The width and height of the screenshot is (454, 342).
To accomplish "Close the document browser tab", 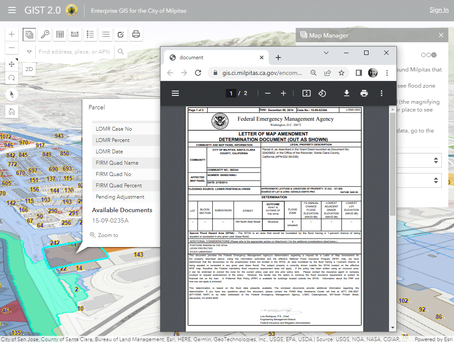I will [x=262, y=58].
